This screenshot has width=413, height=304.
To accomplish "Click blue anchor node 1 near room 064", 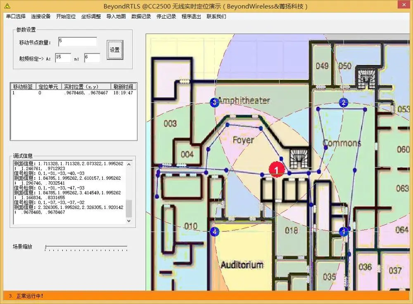I will [x=343, y=232].
